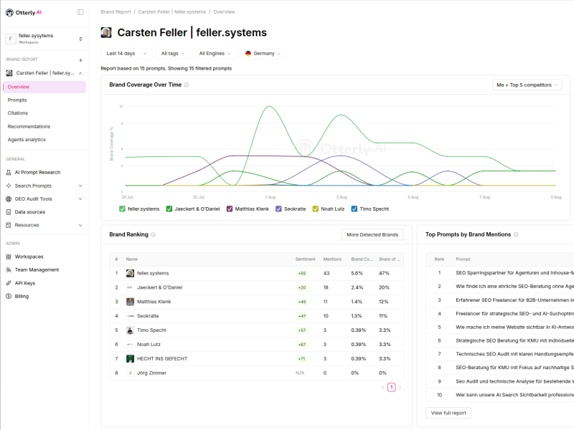Click Brand Report breadcrumb link
This screenshot has height=430, width=574.
pos(116,12)
